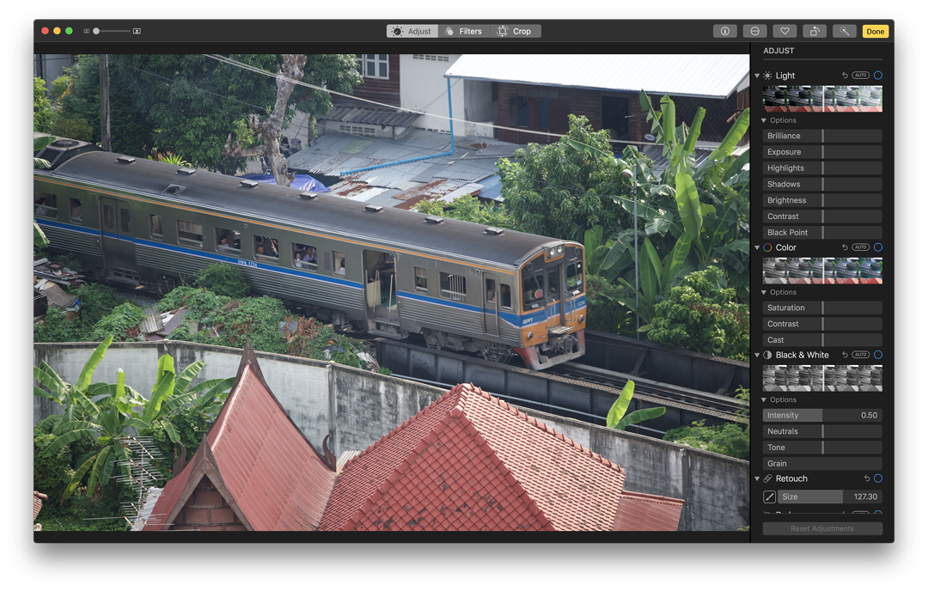The height and width of the screenshot is (591, 928).
Task: Click AUTO button for Light
Action: tap(860, 75)
